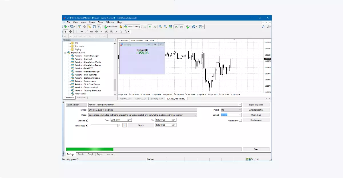
Task: Switch to Navigator Favorites tab
Action: tap(81, 97)
